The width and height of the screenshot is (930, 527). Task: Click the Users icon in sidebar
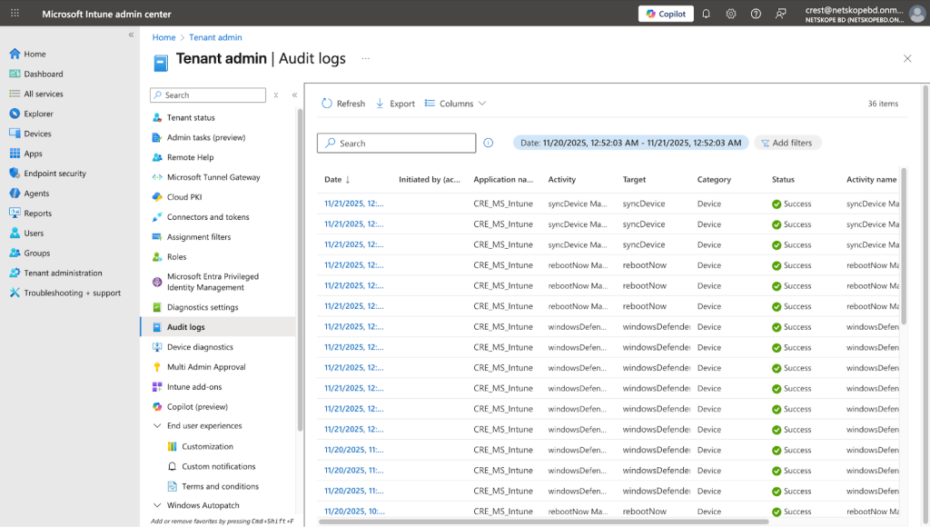(15, 234)
